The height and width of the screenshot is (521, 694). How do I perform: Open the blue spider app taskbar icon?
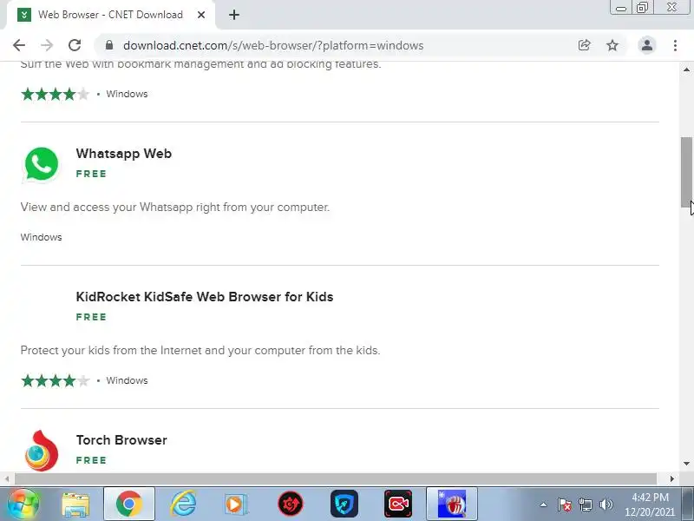(x=452, y=505)
